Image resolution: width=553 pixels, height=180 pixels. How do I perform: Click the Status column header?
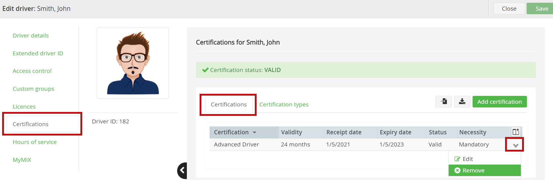tap(442, 132)
